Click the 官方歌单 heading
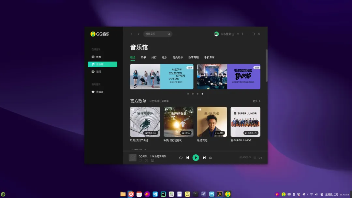Screen dimensions: 352x198 point(138,101)
